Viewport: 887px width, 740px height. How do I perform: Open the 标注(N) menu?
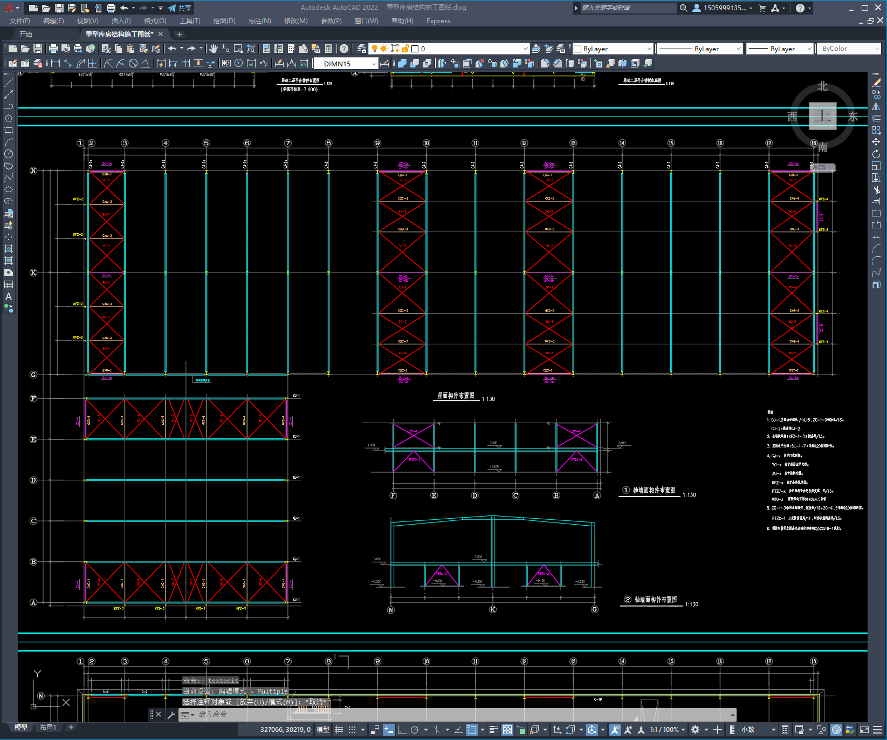click(259, 21)
